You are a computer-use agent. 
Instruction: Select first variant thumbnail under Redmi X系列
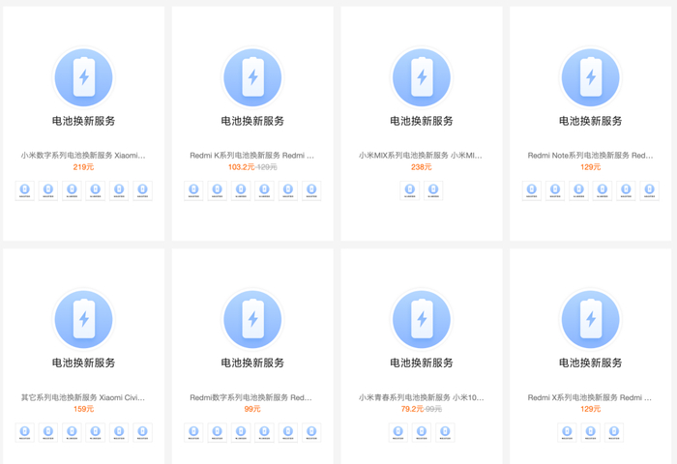pyautogui.click(x=567, y=432)
